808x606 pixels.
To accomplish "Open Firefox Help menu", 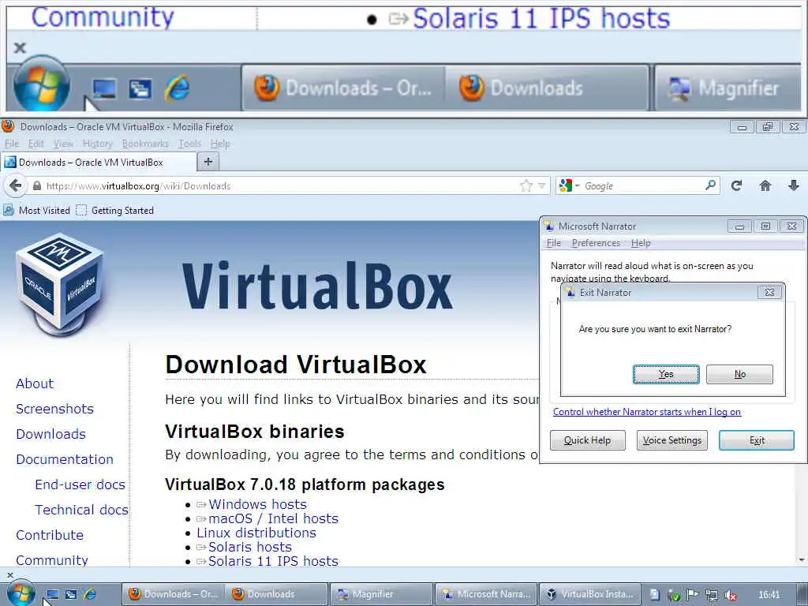I will coord(220,144).
